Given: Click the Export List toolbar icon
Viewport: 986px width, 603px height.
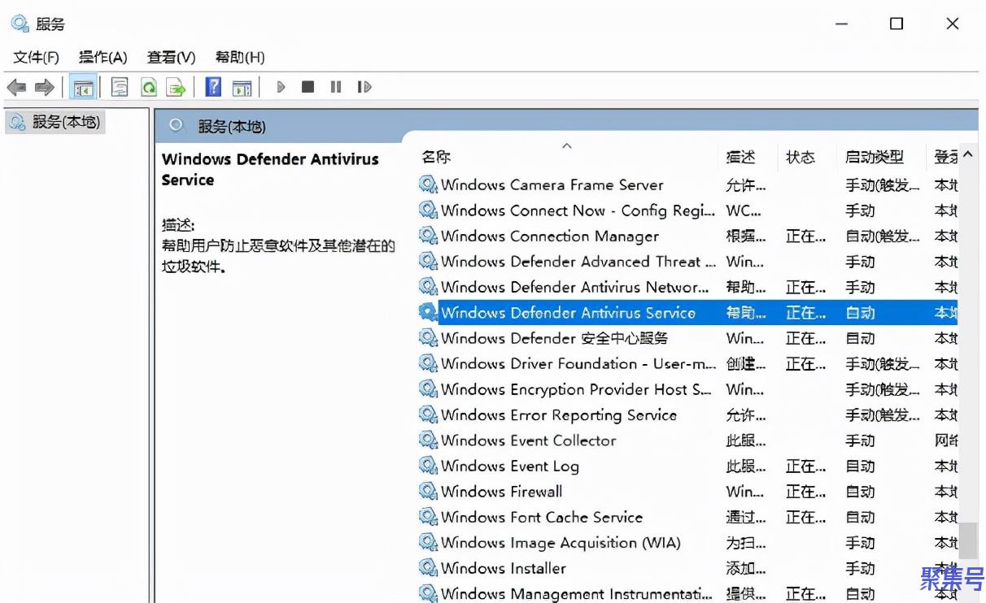Looking at the screenshot, I should tap(177, 87).
